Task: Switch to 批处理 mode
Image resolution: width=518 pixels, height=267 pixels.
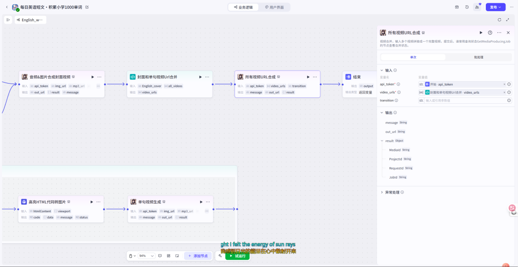Action: 478,57
